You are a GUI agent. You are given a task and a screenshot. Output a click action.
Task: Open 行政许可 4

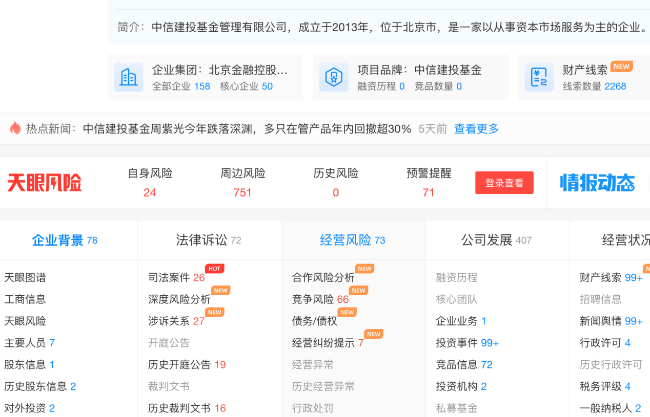click(x=605, y=343)
